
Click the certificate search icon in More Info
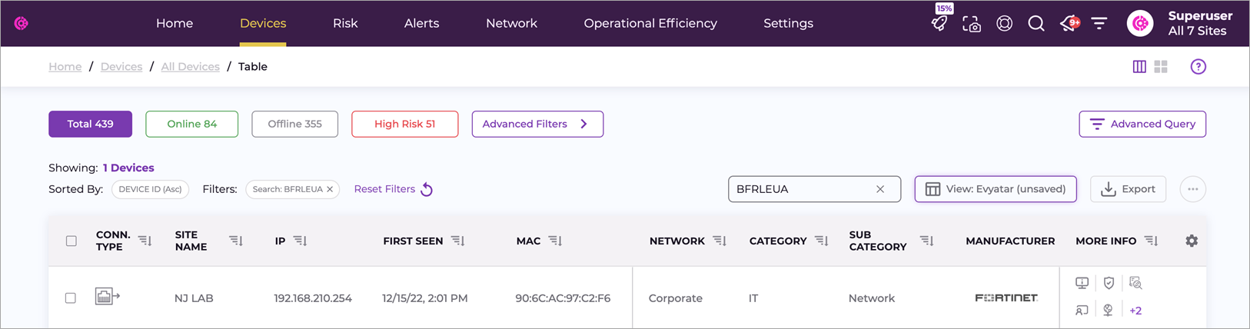[1135, 283]
